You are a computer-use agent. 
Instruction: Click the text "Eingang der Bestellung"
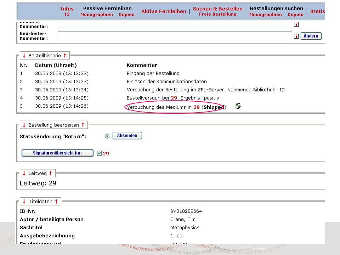(153, 74)
